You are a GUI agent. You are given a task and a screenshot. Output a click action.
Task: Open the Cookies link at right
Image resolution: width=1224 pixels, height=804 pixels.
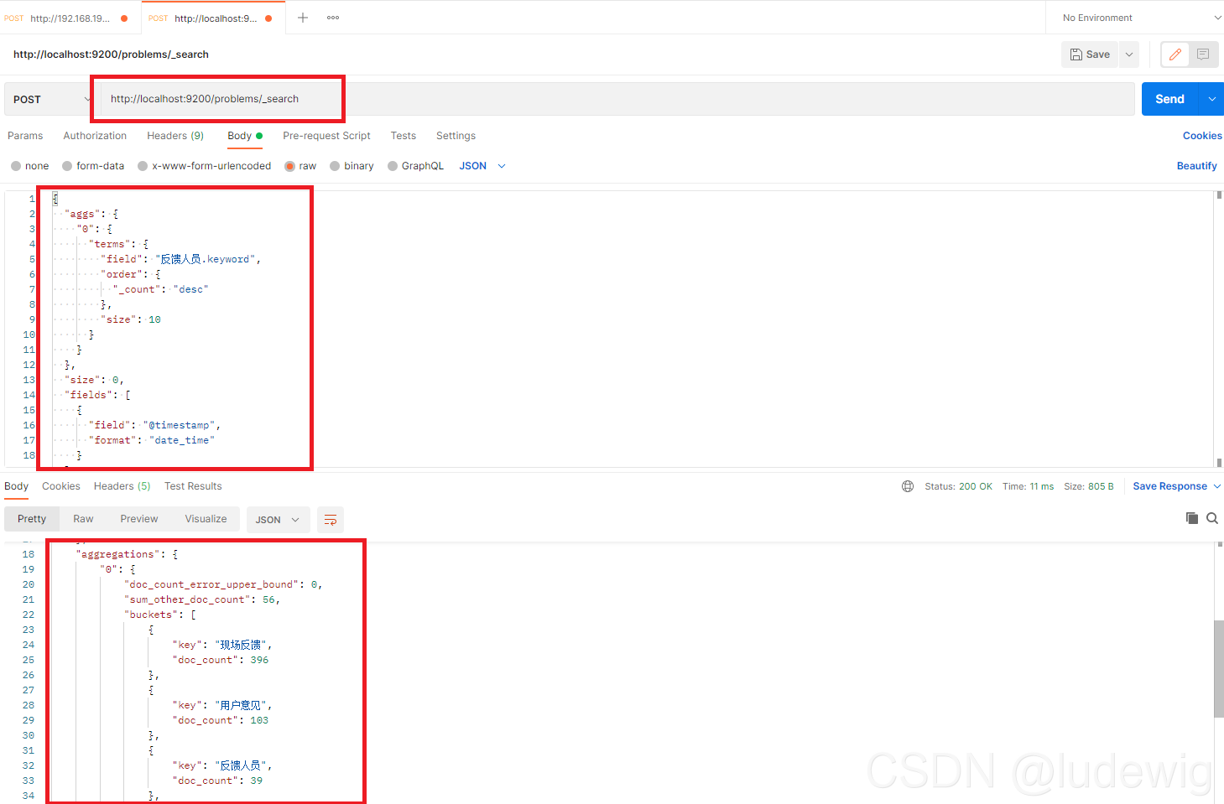[x=1202, y=136]
